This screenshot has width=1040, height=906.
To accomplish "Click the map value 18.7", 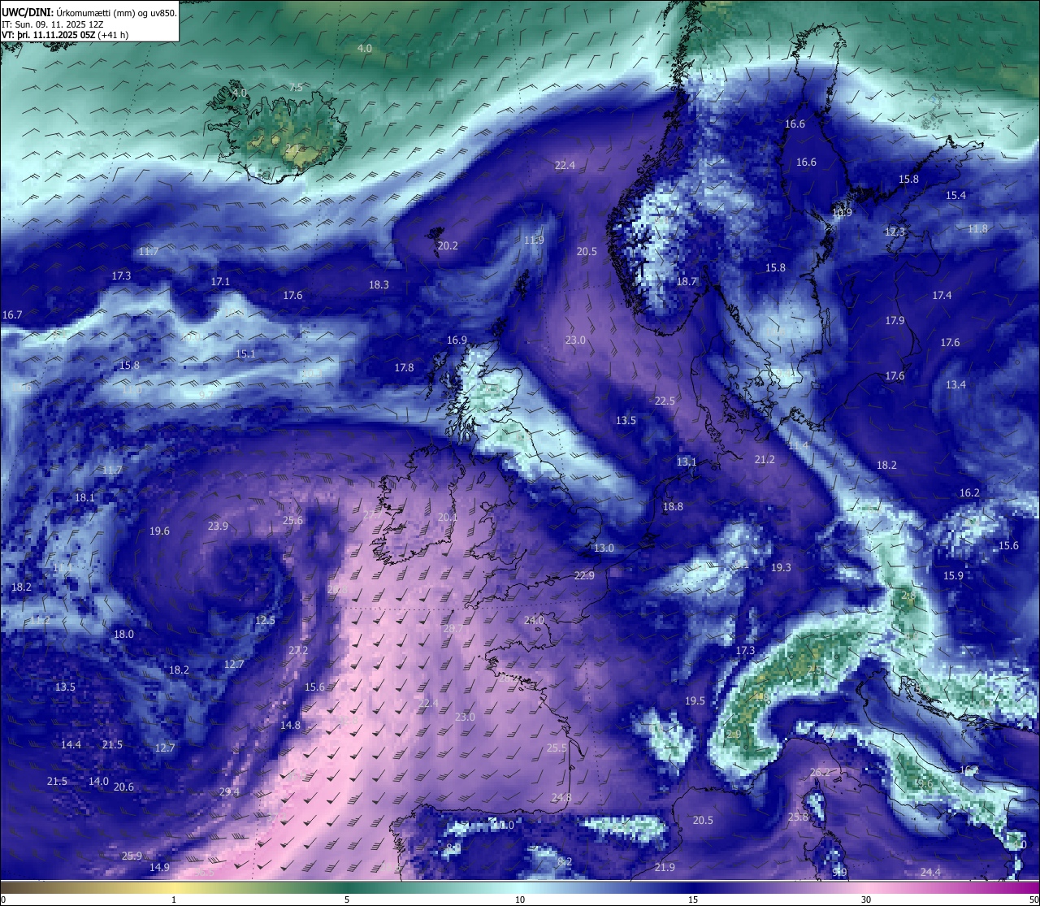I will click(x=687, y=281).
